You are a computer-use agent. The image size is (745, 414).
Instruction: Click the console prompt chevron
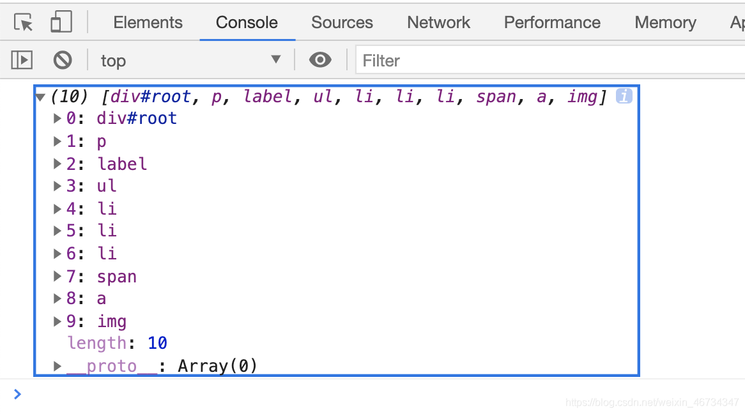pyautogui.click(x=18, y=394)
